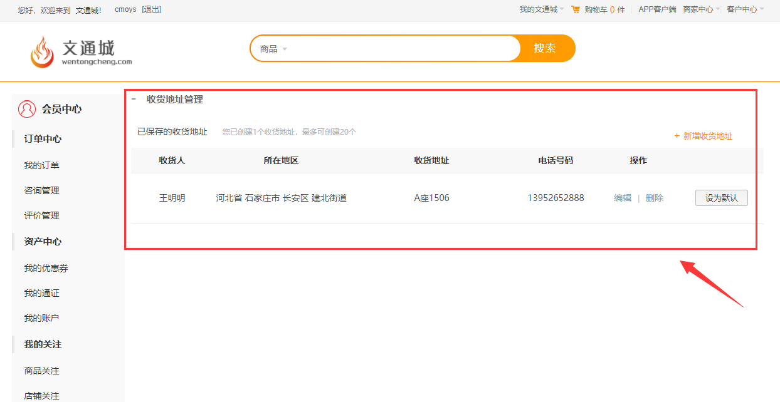Click the 所在地区 column header

tap(281, 160)
